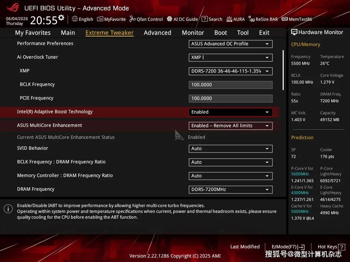Click the Performance Preferences label
Image resolution: width=350 pixels, height=262 pixels.
coord(45,43)
